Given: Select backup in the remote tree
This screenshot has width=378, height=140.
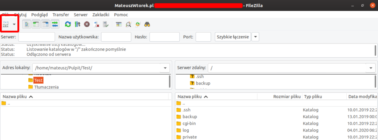Looking at the screenshot, I should [x=203, y=83].
